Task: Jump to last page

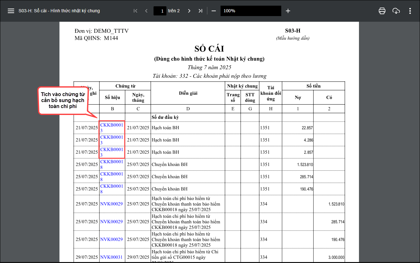Action: [200, 11]
